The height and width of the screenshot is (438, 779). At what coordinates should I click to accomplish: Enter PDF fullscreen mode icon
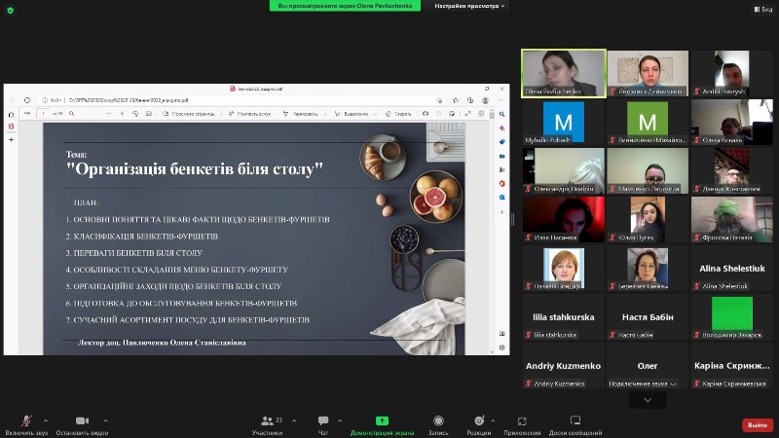pos(467,114)
